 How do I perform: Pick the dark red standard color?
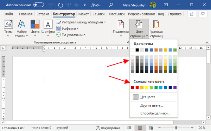tap(133, 88)
